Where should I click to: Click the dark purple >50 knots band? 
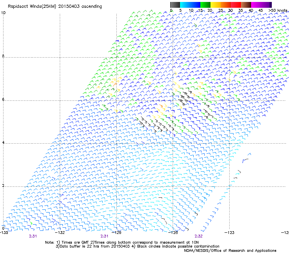point(271,5)
